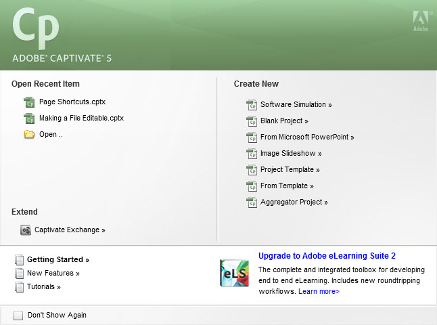Click the Tutorials page icon
Image resolution: width=437 pixels, height=325 pixels.
[x=19, y=287]
